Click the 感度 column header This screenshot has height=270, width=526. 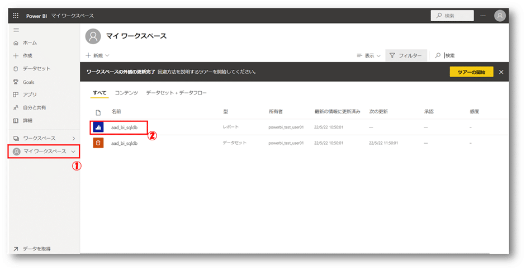(475, 111)
